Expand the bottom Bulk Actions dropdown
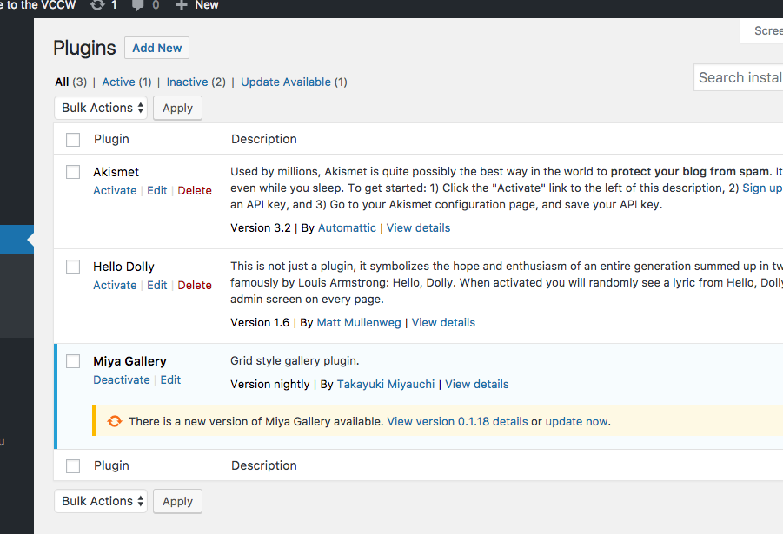This screenshot has height=534, width=783. [x=101, y=501]
